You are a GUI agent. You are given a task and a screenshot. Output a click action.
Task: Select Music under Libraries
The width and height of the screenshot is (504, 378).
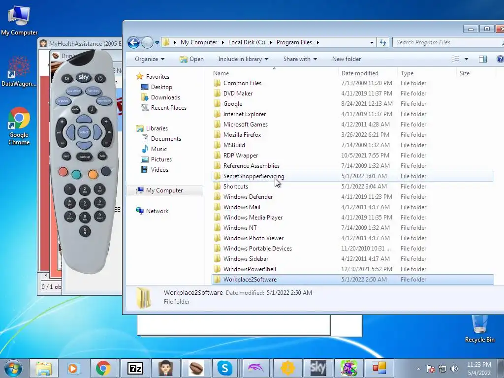click(159, 149)
